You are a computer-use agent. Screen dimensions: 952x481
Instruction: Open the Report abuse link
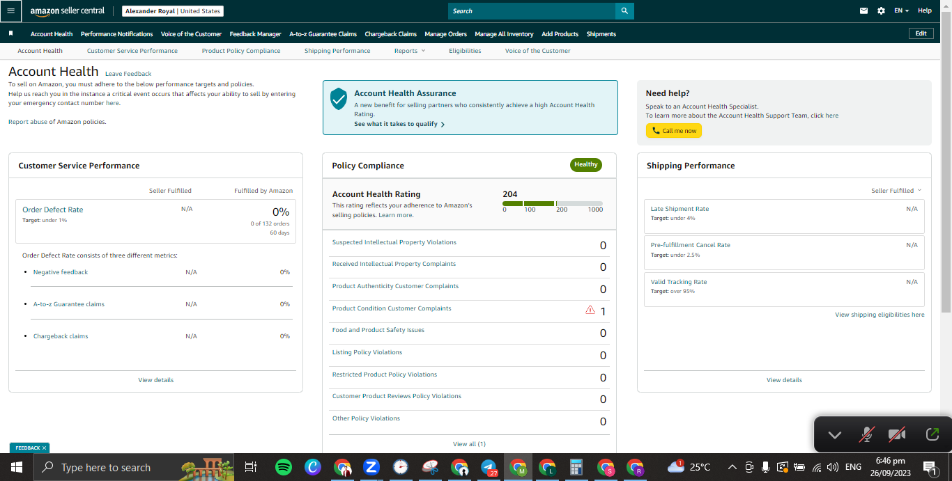[28, 122]
